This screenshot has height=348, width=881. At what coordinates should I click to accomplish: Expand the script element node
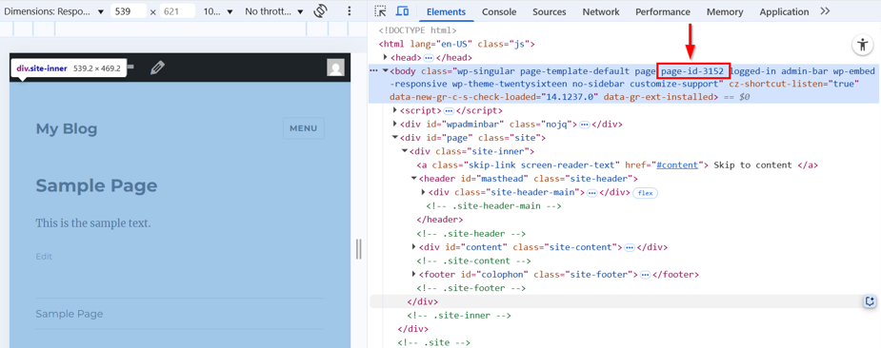395,110
